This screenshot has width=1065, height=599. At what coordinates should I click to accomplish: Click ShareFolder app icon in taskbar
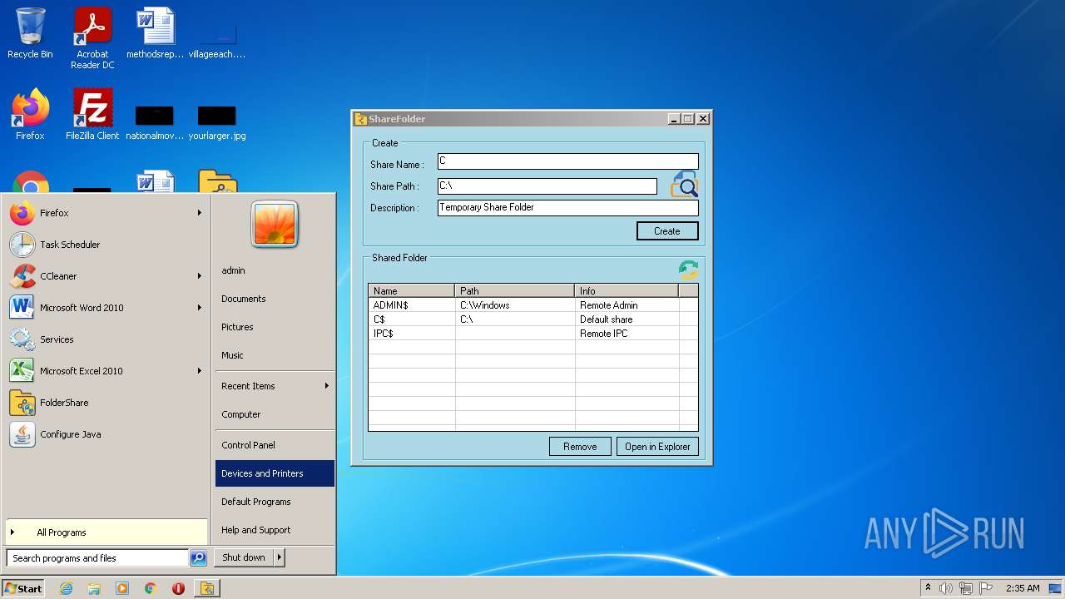click(207, 588)
